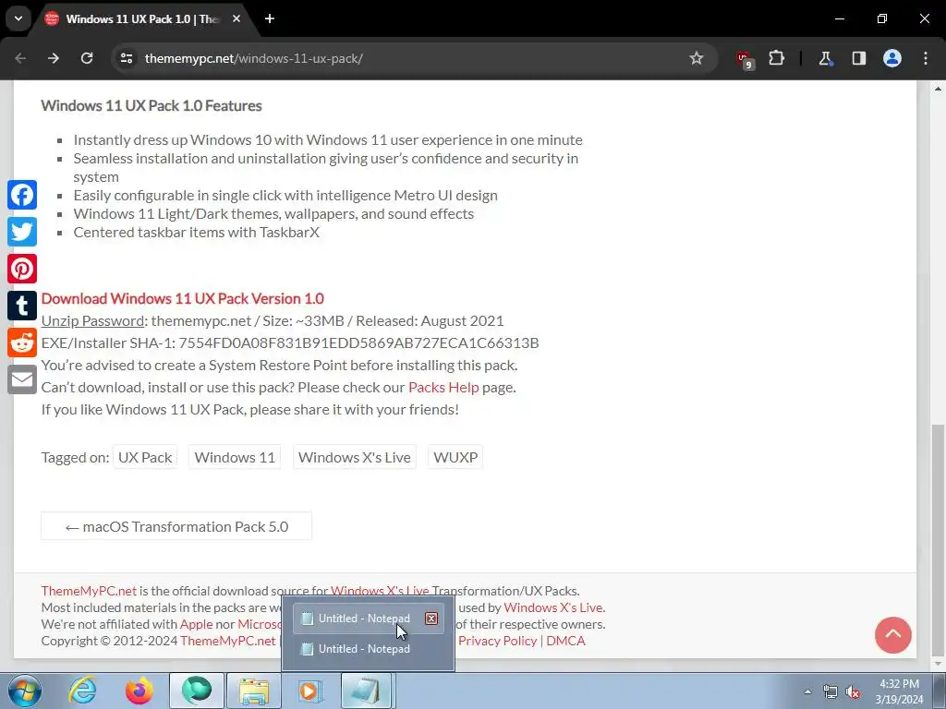
Task: Open Chrome Labs flask icon
Action: pyautogui.click(x=825, y=58)
